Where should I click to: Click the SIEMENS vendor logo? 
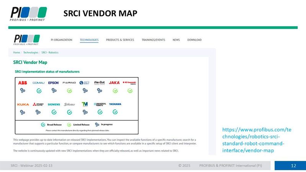[x=54, y=104]
